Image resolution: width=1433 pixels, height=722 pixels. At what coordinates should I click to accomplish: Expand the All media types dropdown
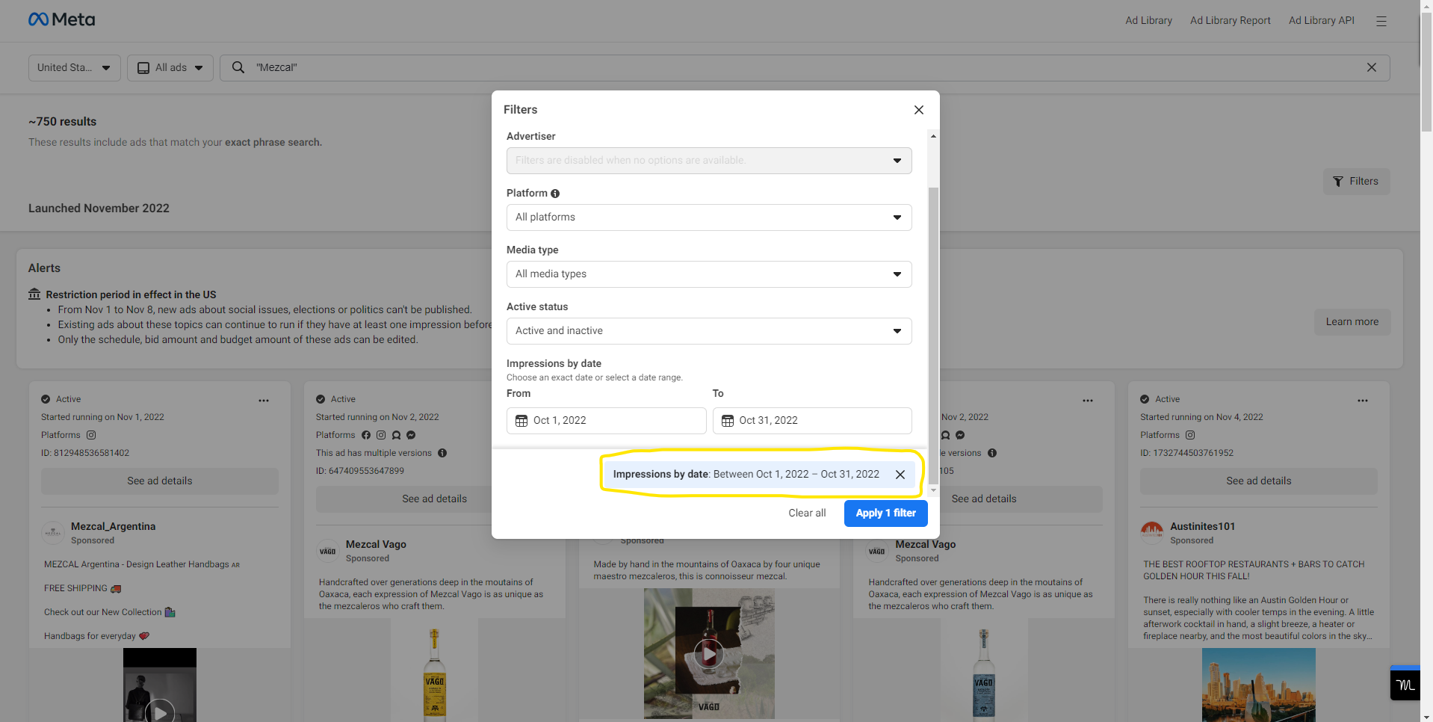(x=709, y=274)
